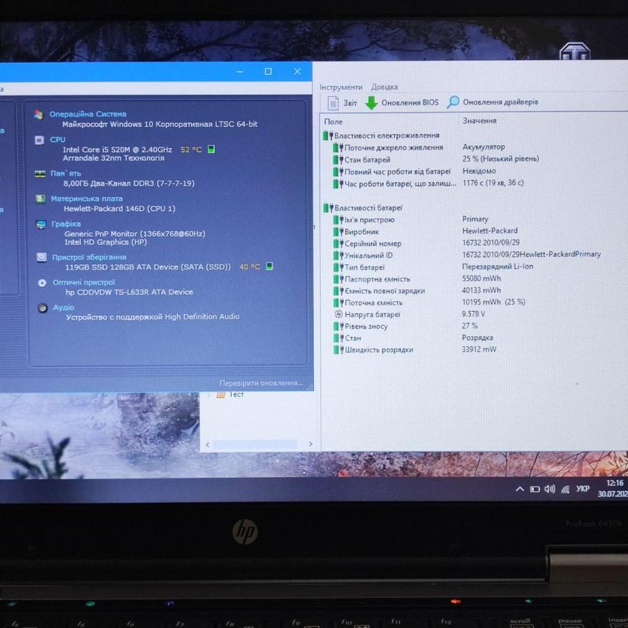Click the horizontal scrollbar thumb of the tree
The width and height of the screenshot is (628, 628).
coord(255,444)
